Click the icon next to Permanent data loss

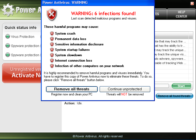(52, 39)
